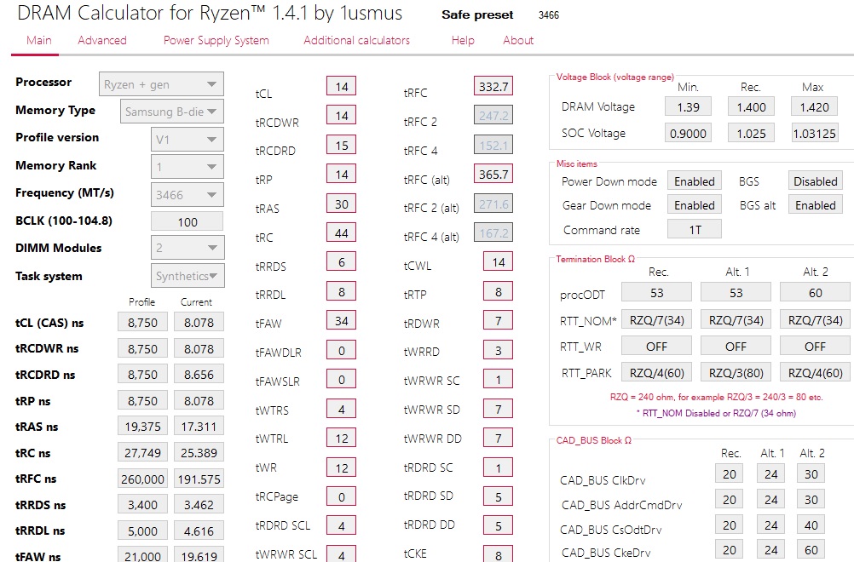This screenshot has height=562, width=854.
Task: Click the tCL (CAS) ns Profile value 8,750
Action: pyautogui.click(x=142, y=322)
